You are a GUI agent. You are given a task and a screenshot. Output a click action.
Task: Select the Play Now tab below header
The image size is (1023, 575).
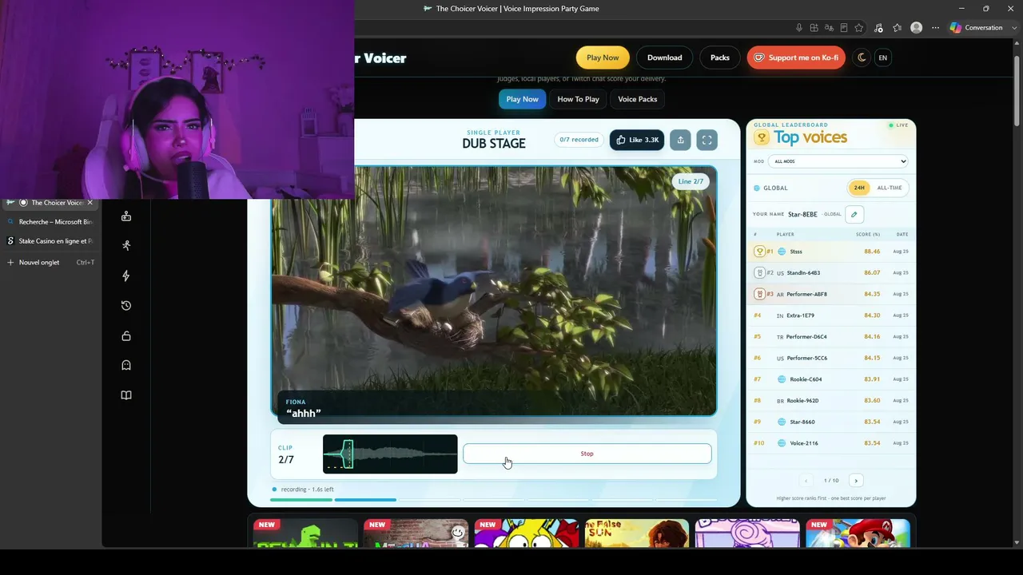[522, 99]
